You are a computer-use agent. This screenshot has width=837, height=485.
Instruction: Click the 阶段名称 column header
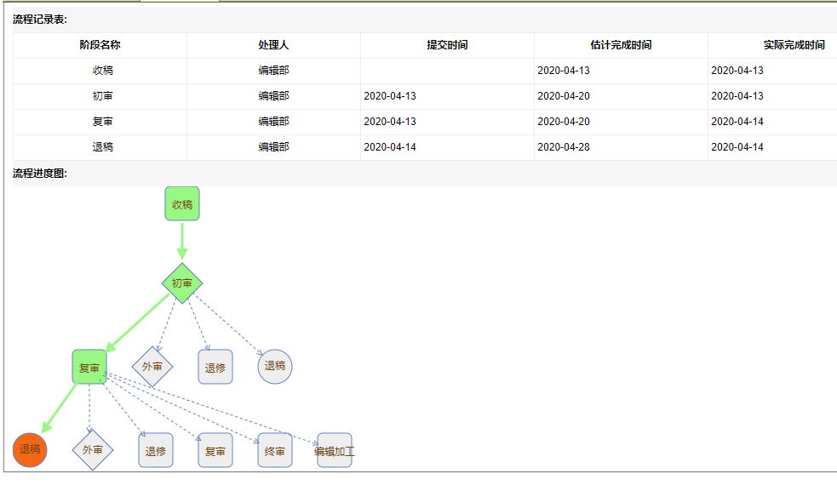click(x=100, y=45)
